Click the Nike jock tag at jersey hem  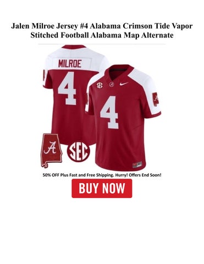pyautogui.click(x=137, y=164)
